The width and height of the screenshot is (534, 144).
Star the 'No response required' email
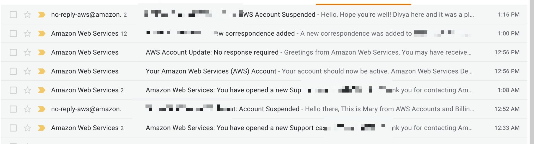click(x=27, y=53)
